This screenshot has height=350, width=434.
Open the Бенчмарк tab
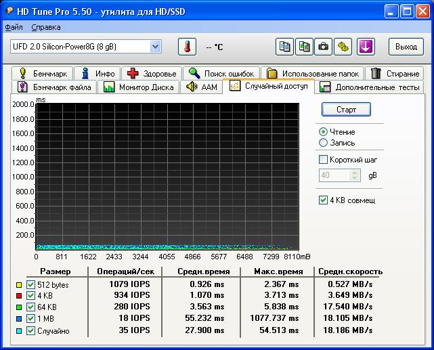[x=43, y=74]
